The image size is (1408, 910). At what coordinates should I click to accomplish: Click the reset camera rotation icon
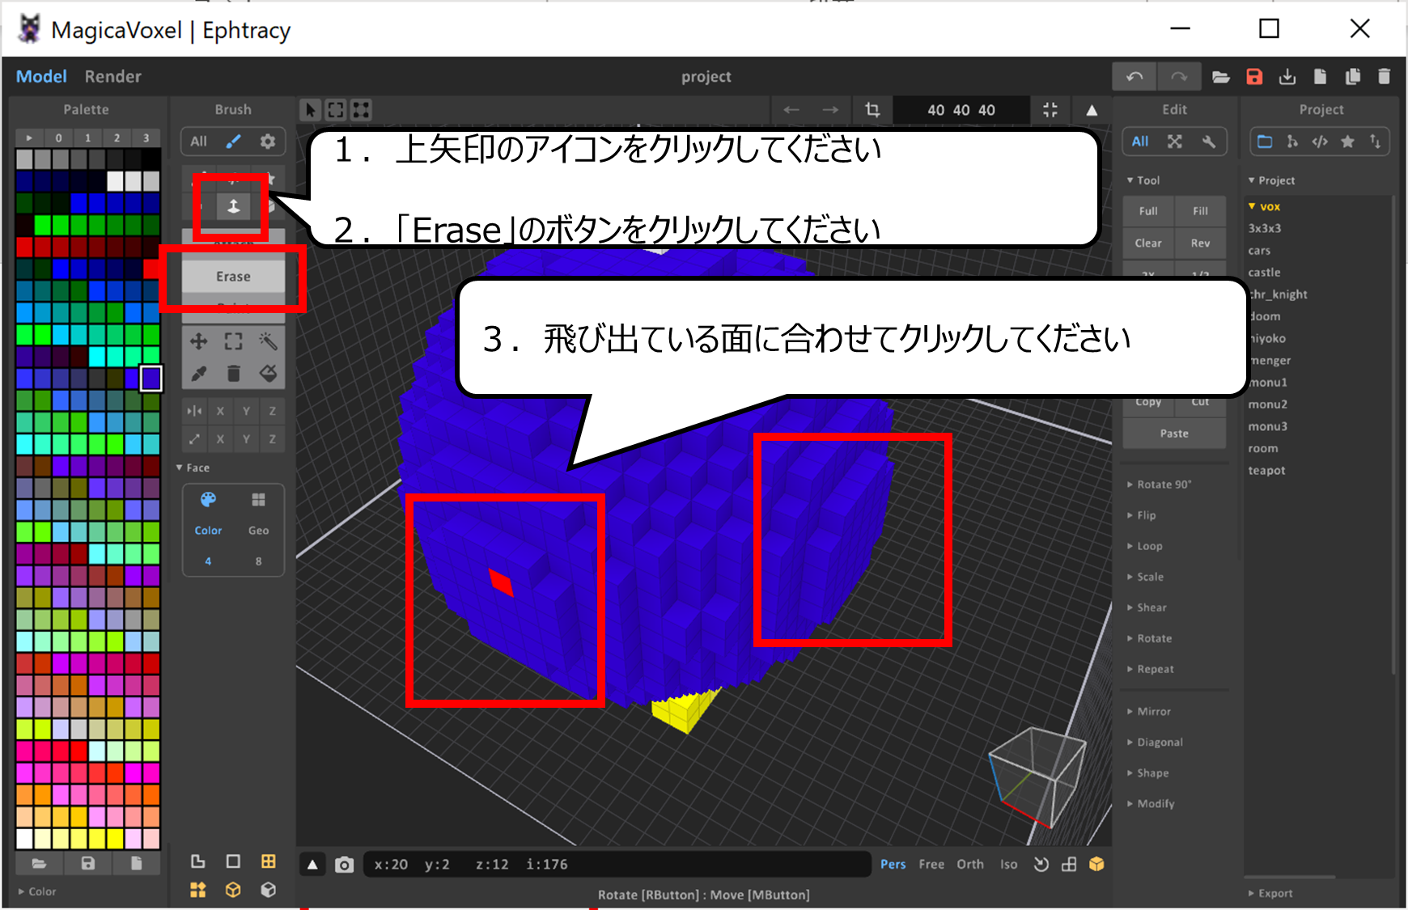coord(1041,865)
